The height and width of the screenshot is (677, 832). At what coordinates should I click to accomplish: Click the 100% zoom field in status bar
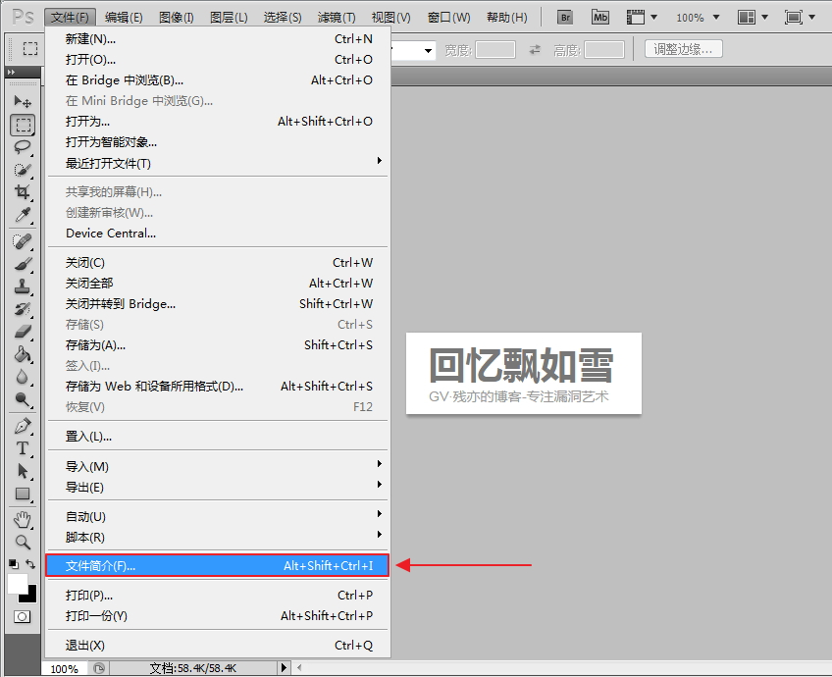pyautogui.click(x=64, y=668)
